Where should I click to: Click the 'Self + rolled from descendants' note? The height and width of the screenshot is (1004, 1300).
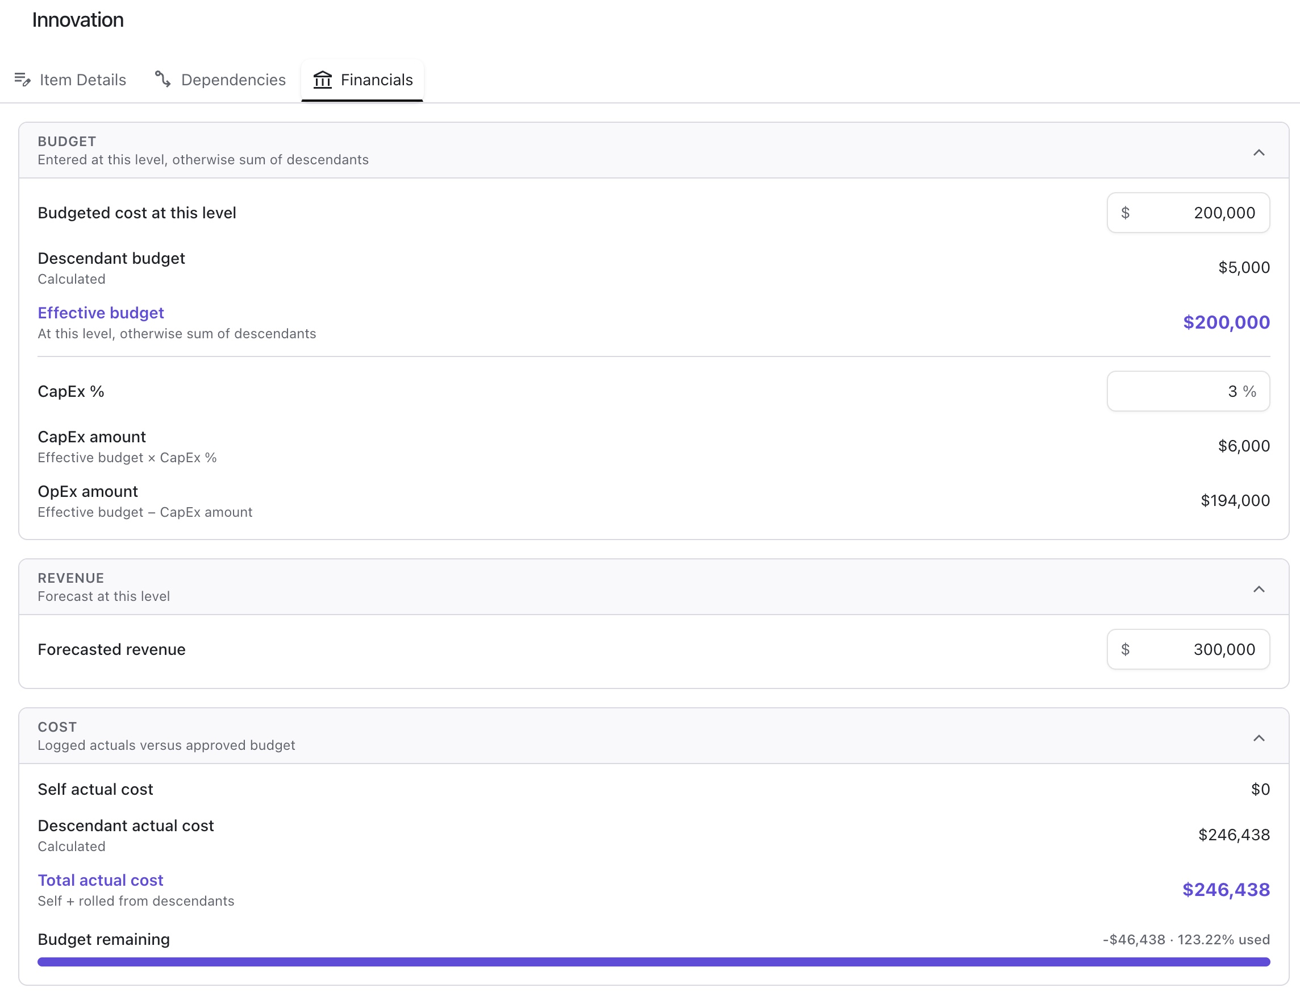pyautogui.click(x=136, y=901)
